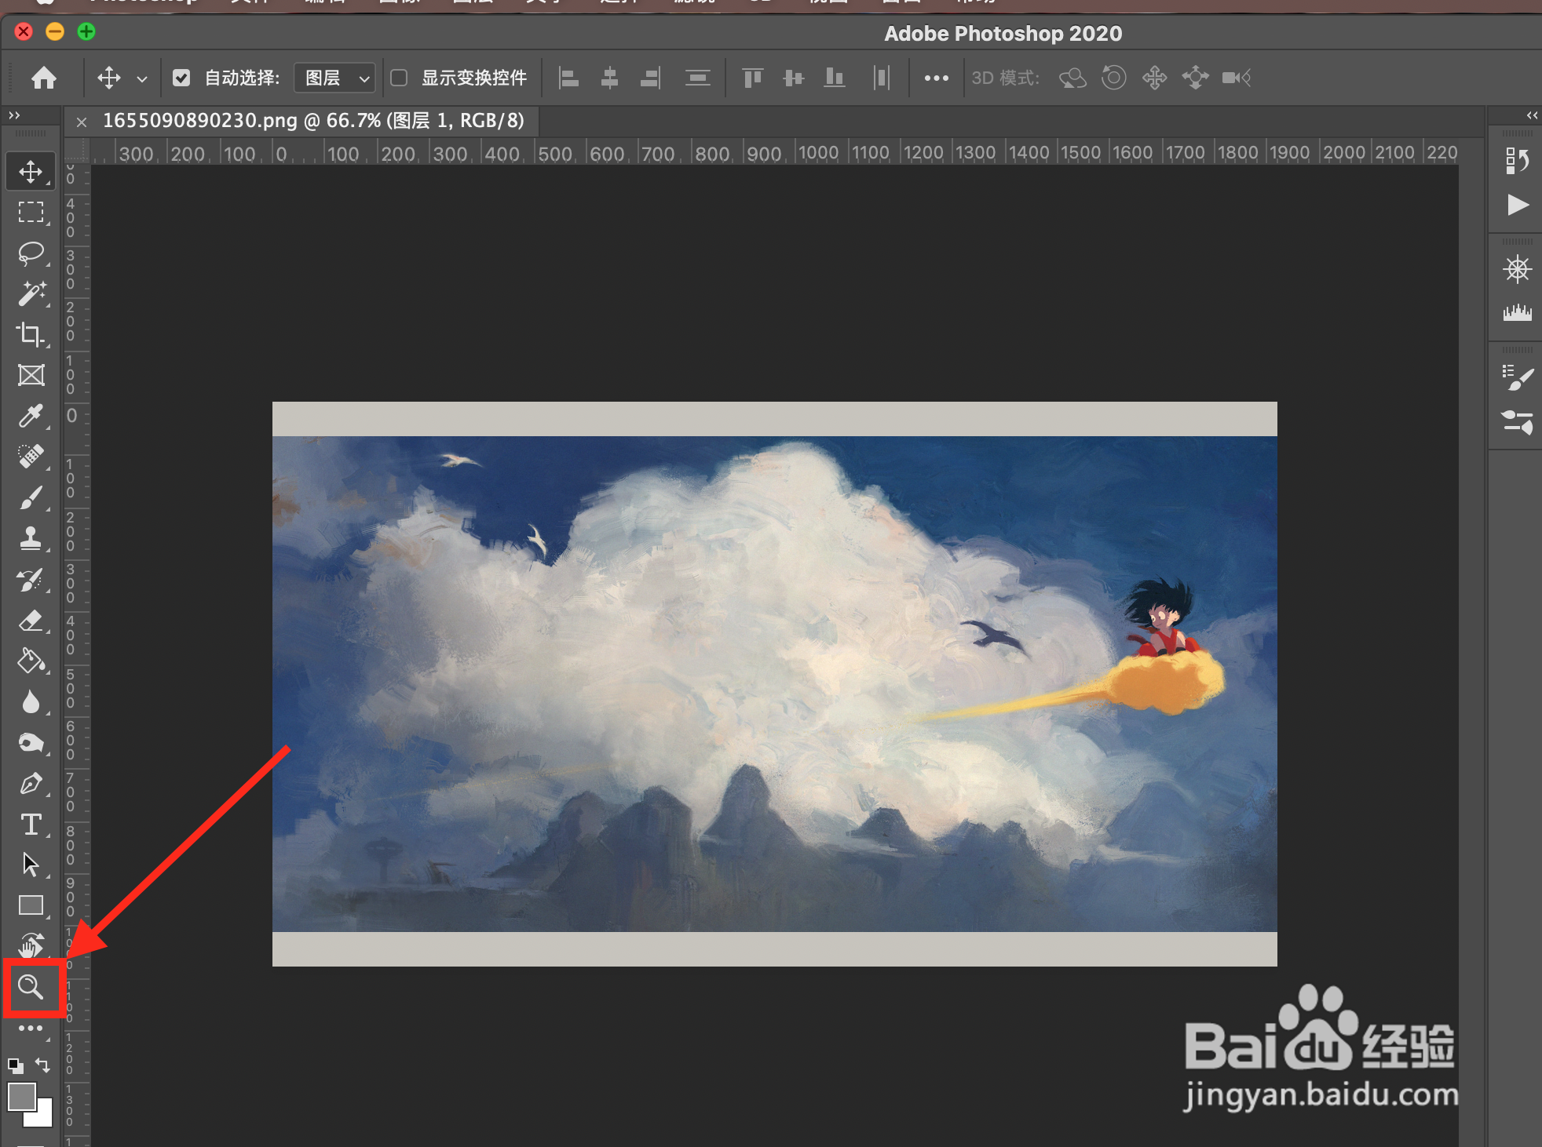Select the Rectangular Marquee tool
The height and width of the screenshot is (1147, 1542).
coord(31,213)
